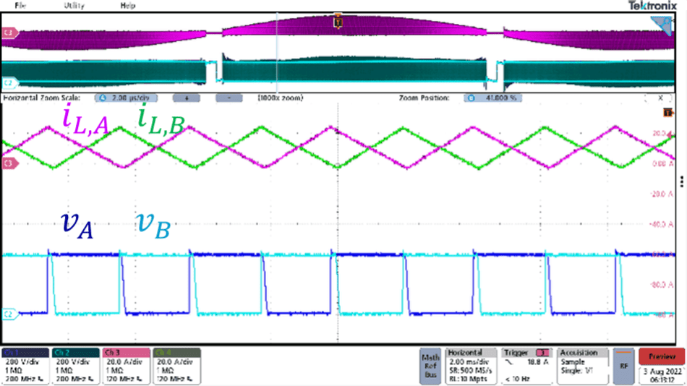Open the Ch 3 channel badge
687x386 pixels.
click(x=125, y=366)
